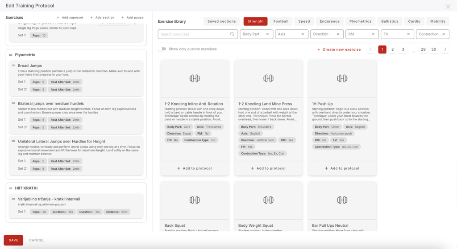Click Add superset in Exercises panel
457x249 pixels.
(70, 18)
